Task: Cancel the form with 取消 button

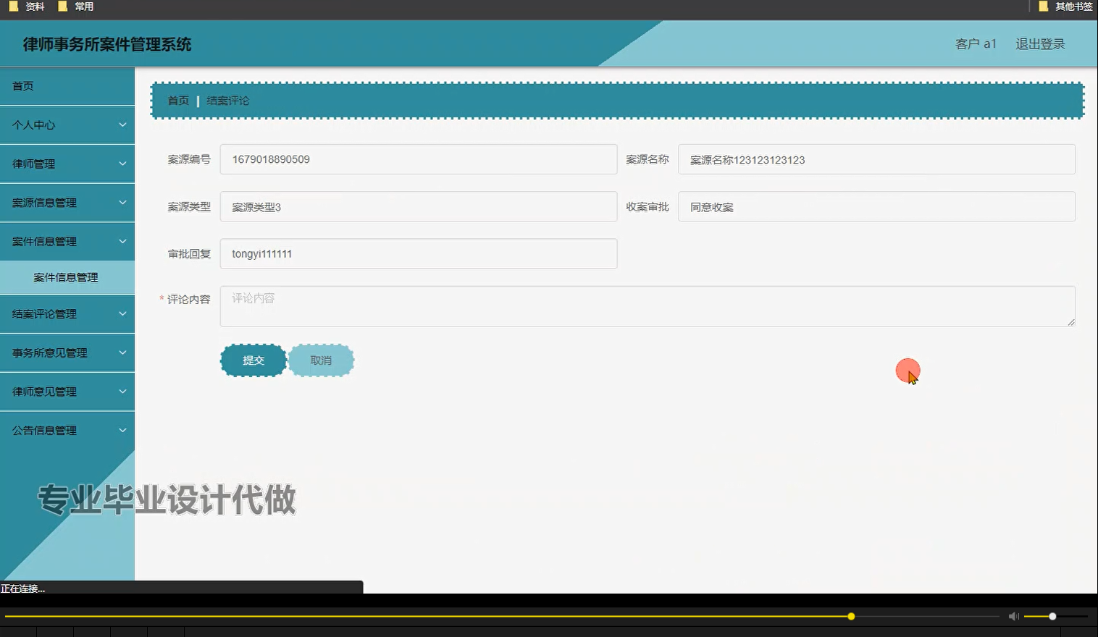Action: [321, 360]
